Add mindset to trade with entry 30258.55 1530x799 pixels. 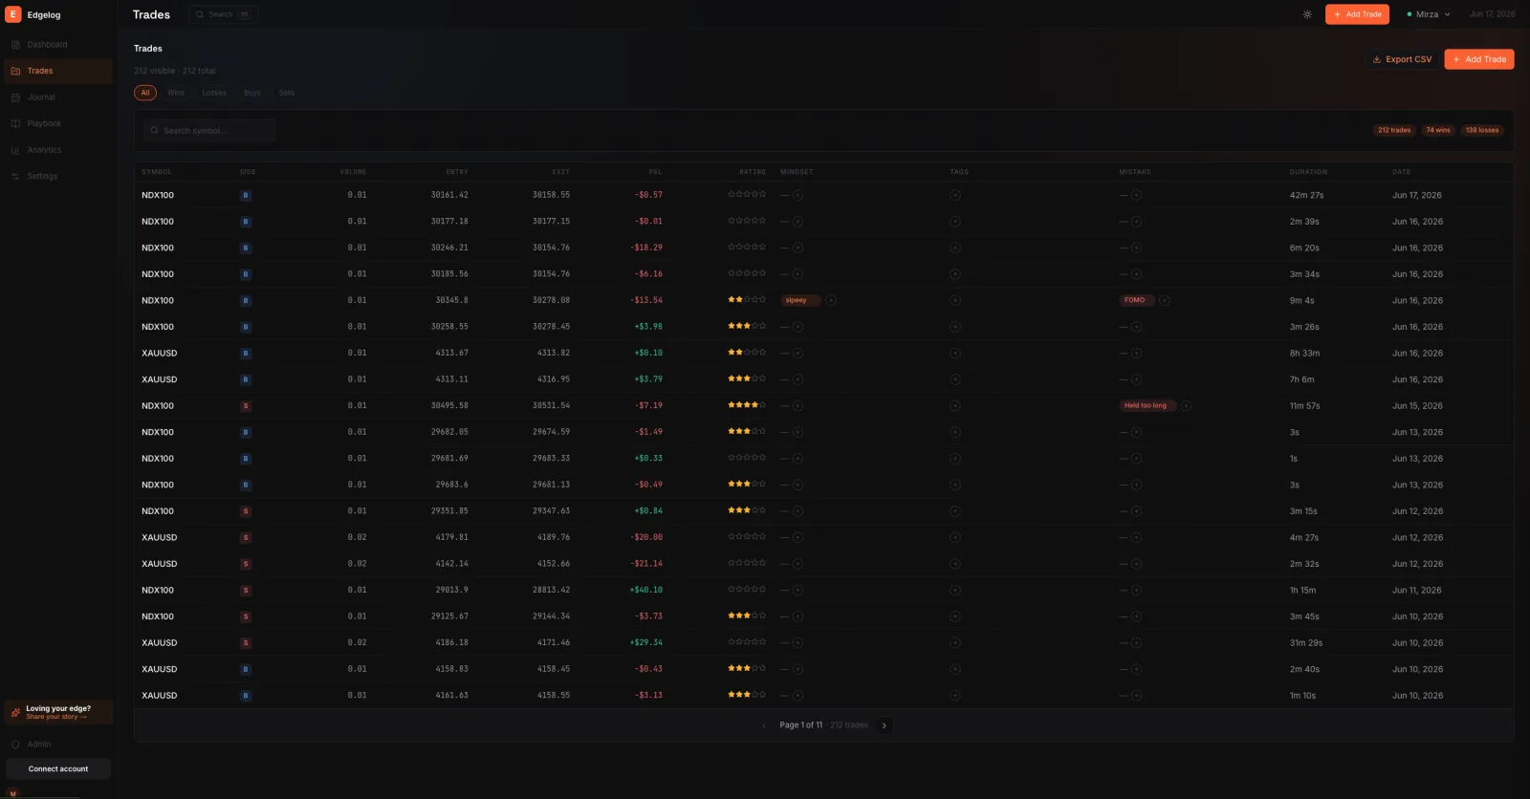[798, 327]
